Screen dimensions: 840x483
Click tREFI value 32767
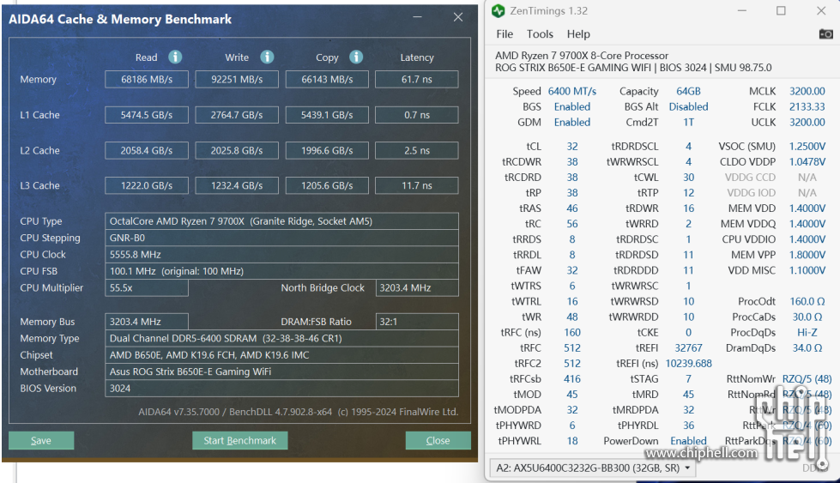point(688,347)
